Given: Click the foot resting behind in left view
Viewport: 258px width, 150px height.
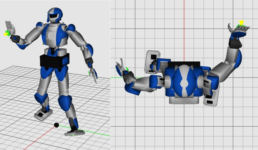Looking at the screenshot, I should click(x=43, y=114).
